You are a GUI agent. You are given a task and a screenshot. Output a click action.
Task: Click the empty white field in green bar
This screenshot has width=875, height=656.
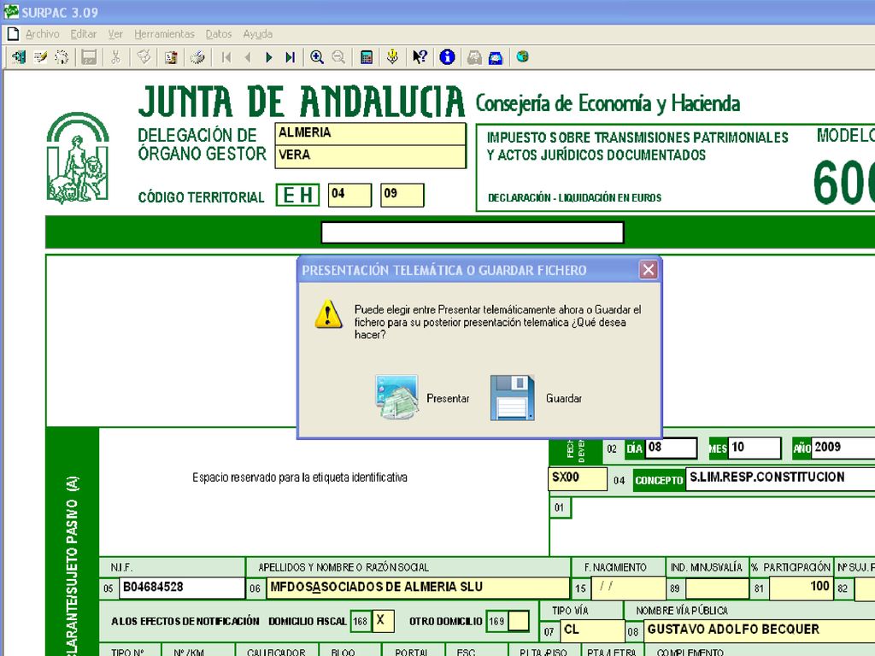click(x=472, y=232)
